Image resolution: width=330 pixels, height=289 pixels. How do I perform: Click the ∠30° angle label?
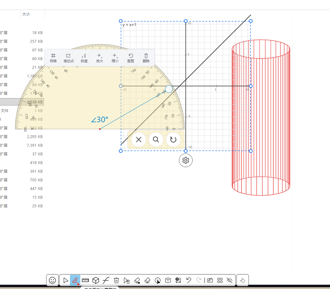(100, 119)
